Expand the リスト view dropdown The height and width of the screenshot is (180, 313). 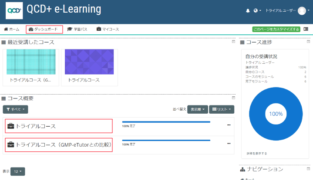tap(222, 109)
